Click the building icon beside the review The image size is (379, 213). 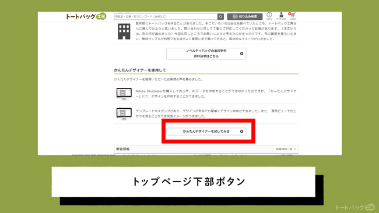pos(124,31)
